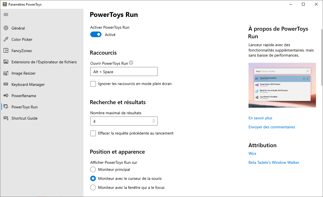323x197 pixels.
Task: Click the Raccourcis section heading
Action: [103, 53]
